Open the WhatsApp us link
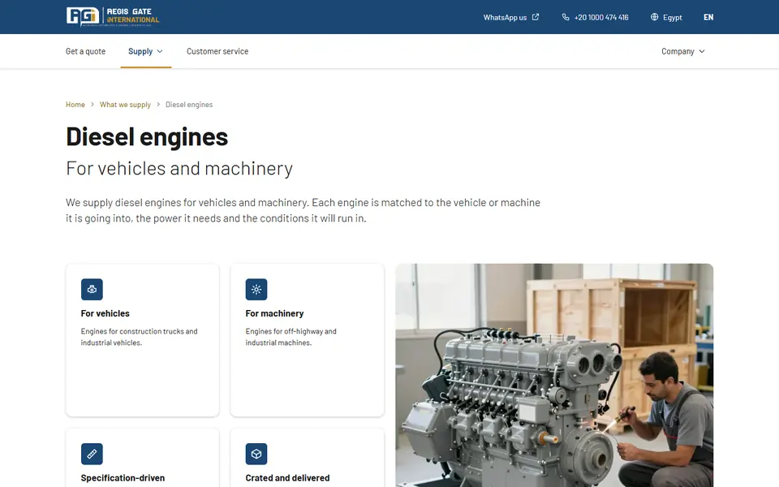 [511, 17]
